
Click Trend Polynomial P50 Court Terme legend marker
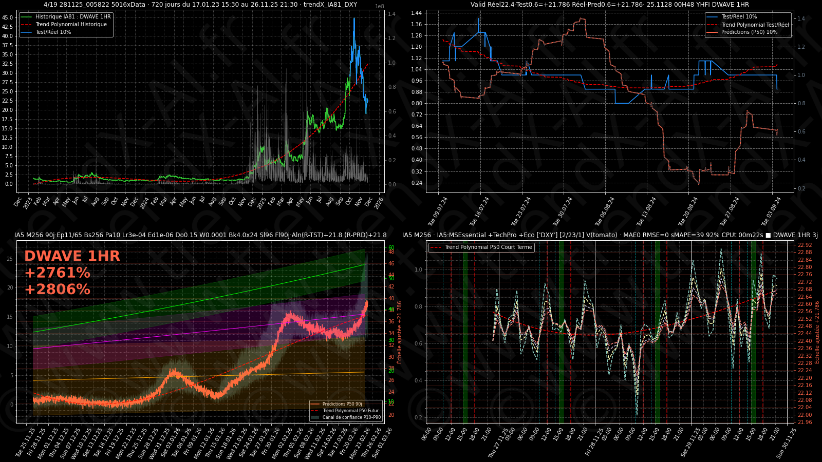click(x=436, y=247)
